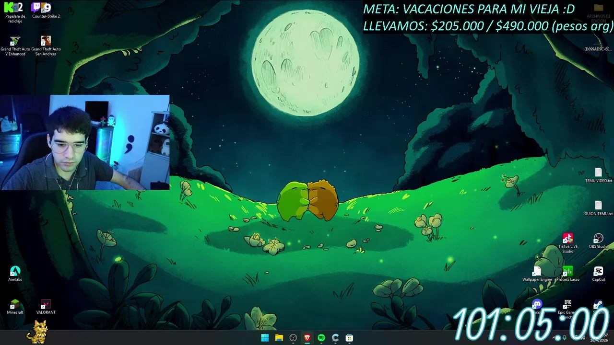
Task: Click the blue C app taskbar icon
Action: tap(335, 338)
